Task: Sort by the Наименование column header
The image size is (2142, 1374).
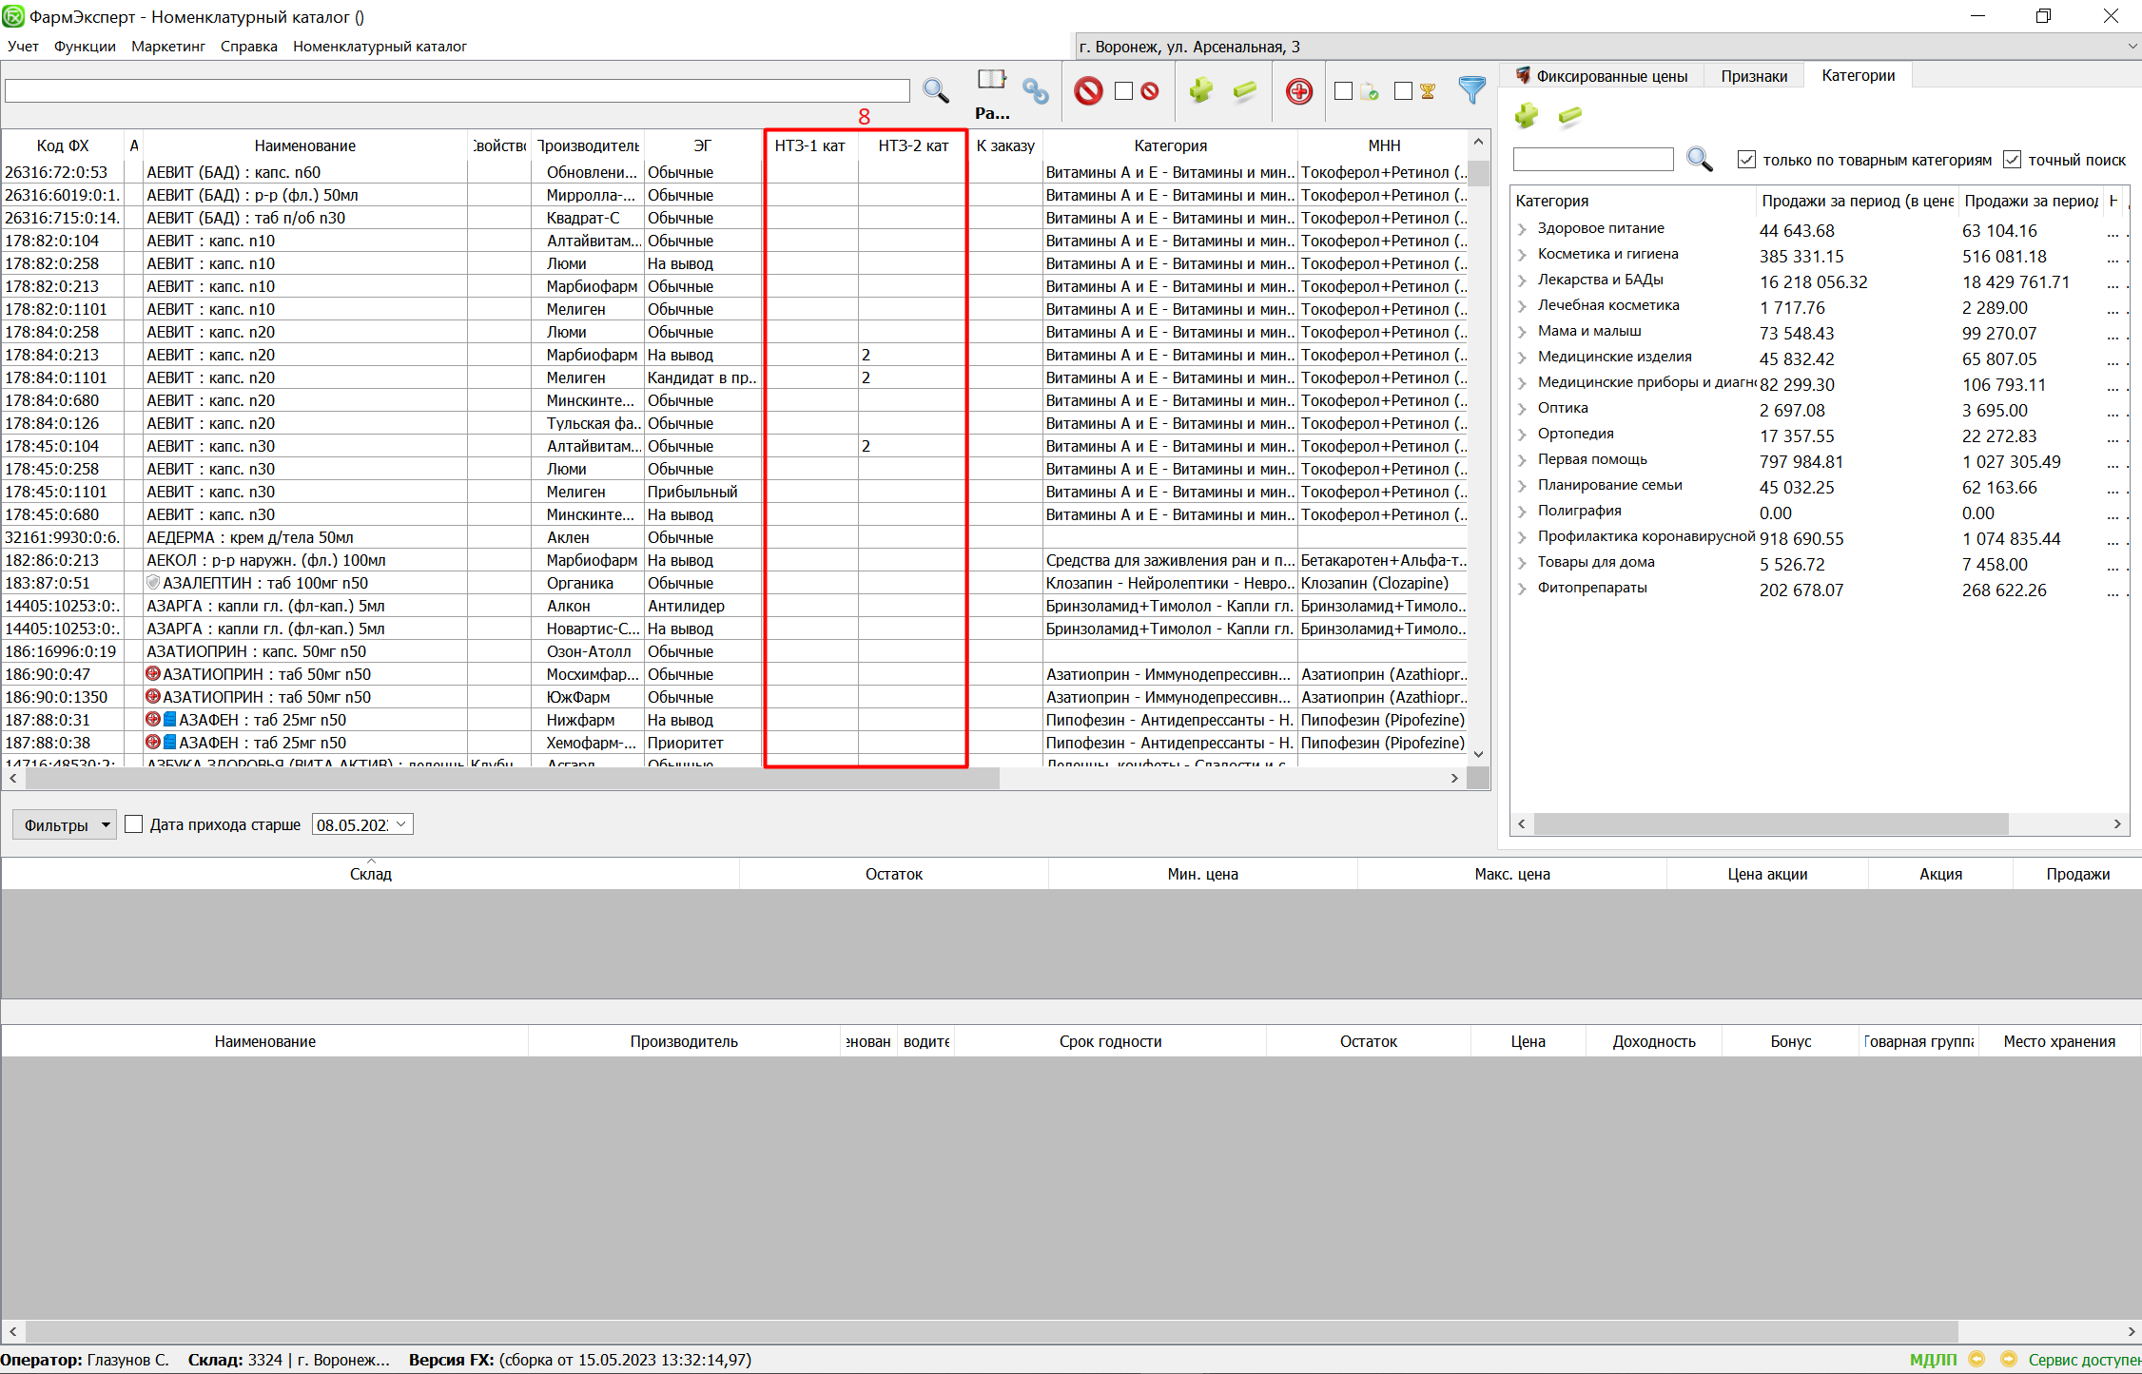Action: tap(304, 145)
